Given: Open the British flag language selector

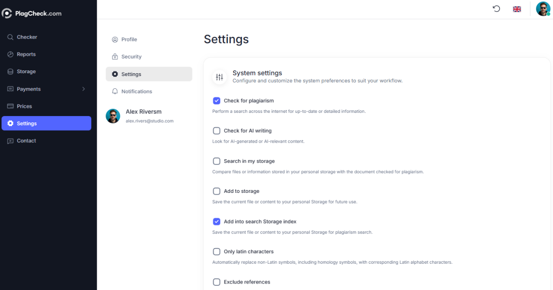Looking at the screenshot, I should tap(517, 9).
